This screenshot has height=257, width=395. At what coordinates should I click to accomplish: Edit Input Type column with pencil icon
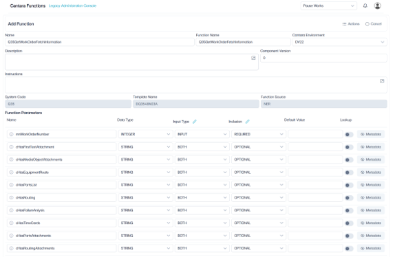pyautogui.click(x=195, y=122)
